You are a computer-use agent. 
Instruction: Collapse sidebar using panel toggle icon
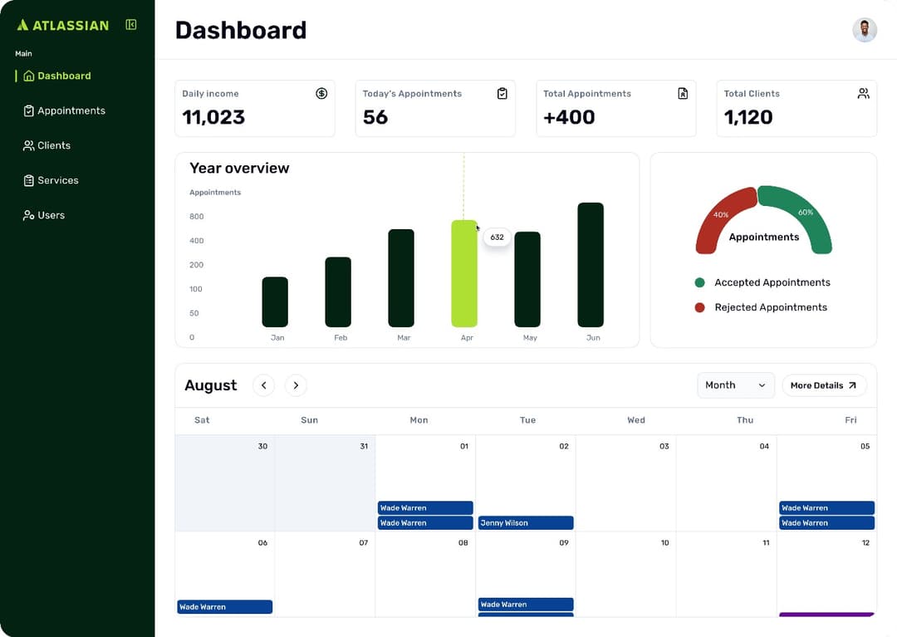point(131,25)
